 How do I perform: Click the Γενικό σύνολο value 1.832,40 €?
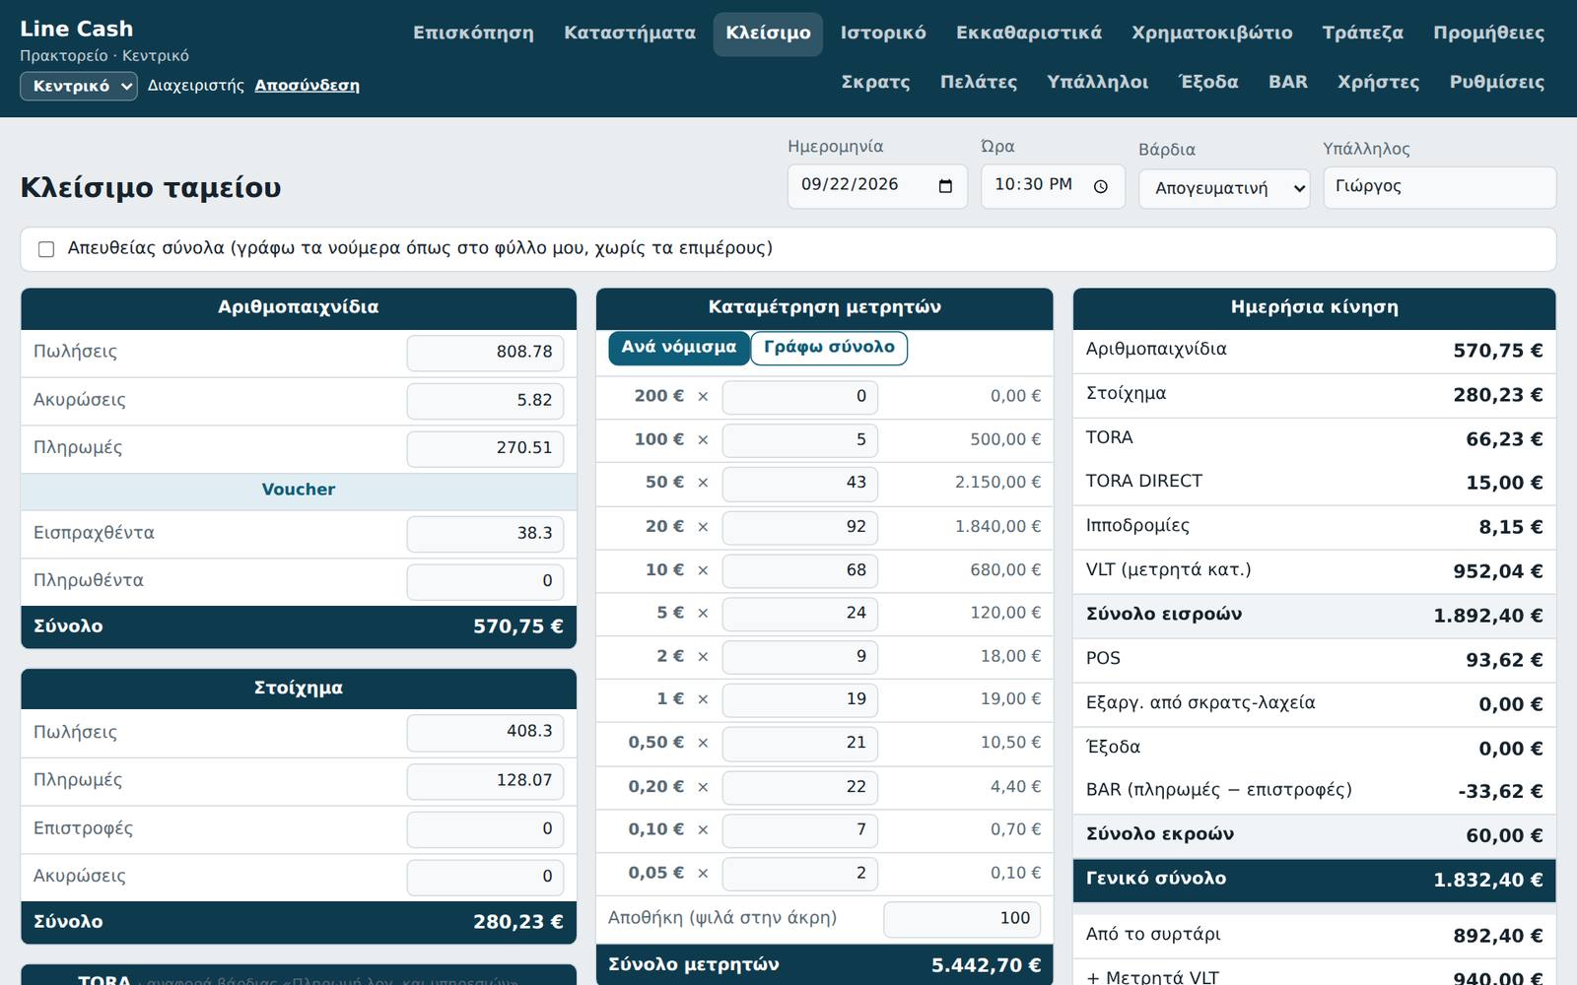tap(1487, 881)
